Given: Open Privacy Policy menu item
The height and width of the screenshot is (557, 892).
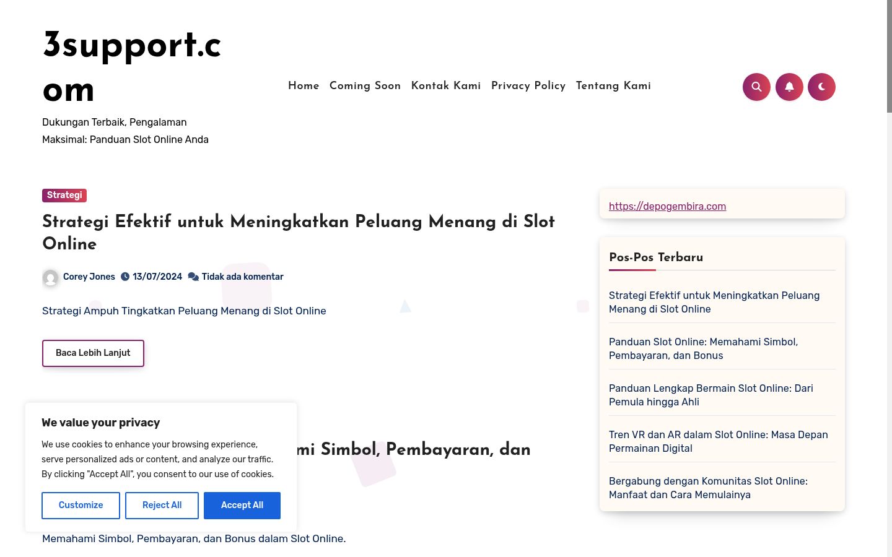Looking at the screenshot, I should [x=528, y=86].
